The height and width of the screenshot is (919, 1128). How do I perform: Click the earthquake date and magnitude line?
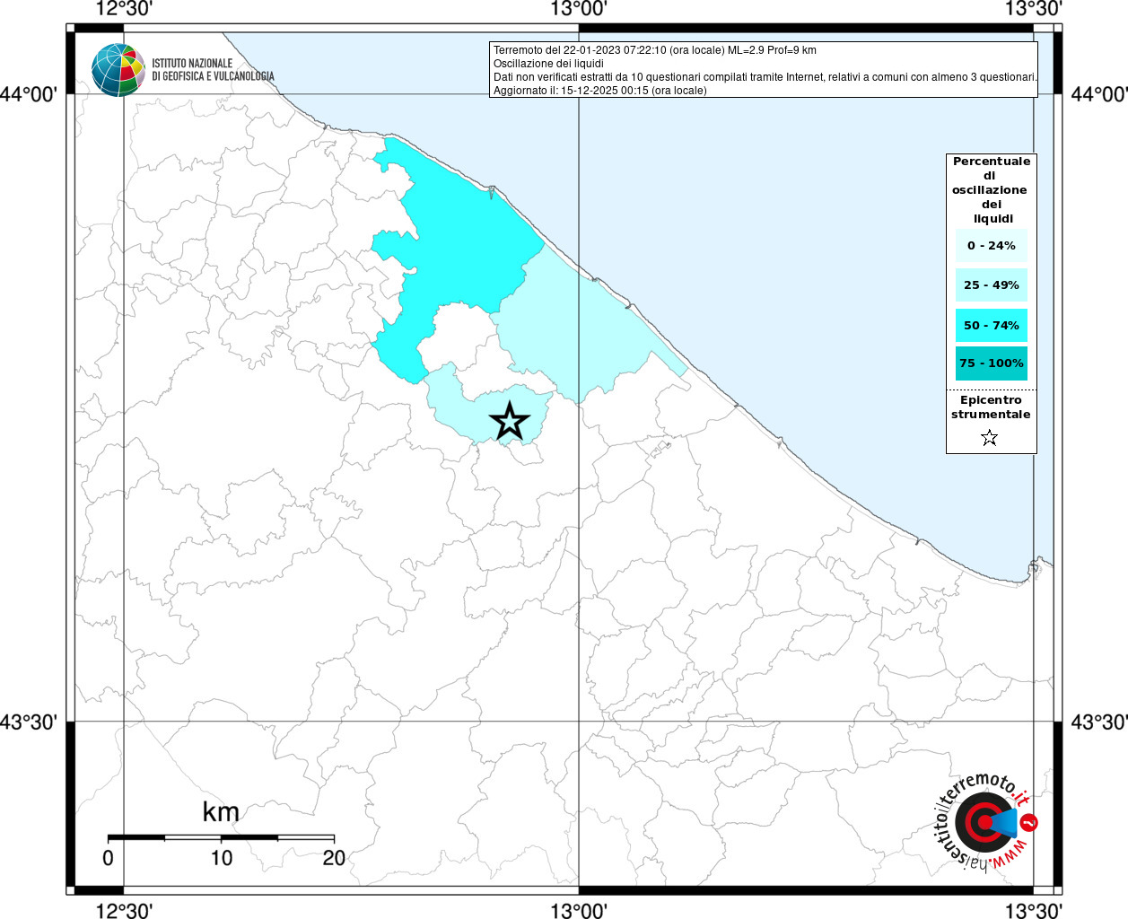654,50
